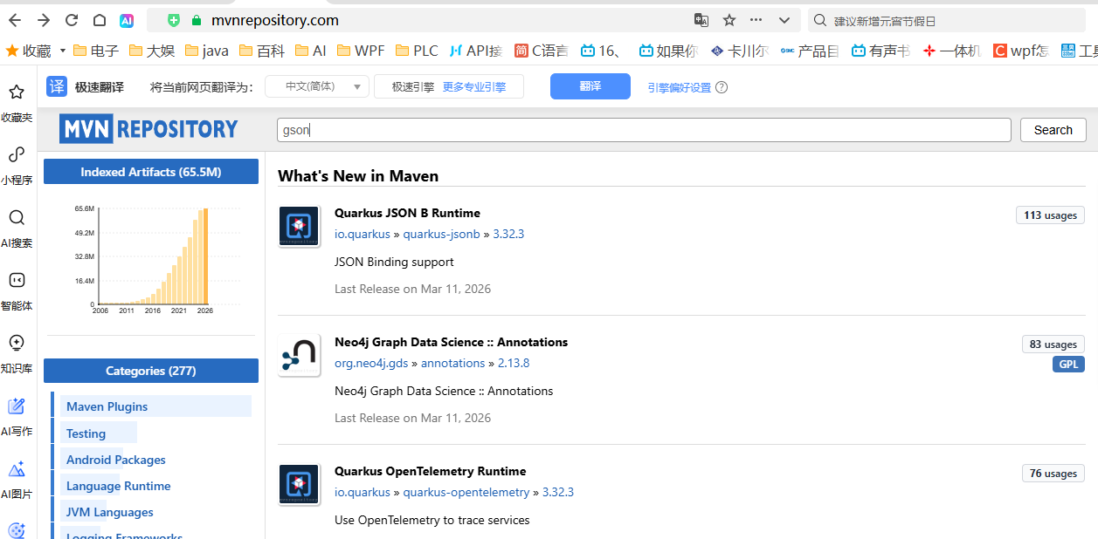Open the Maven Plugins category
Image resolution: width=1098 pixels, height=539 pixels.
pos(107,406)
